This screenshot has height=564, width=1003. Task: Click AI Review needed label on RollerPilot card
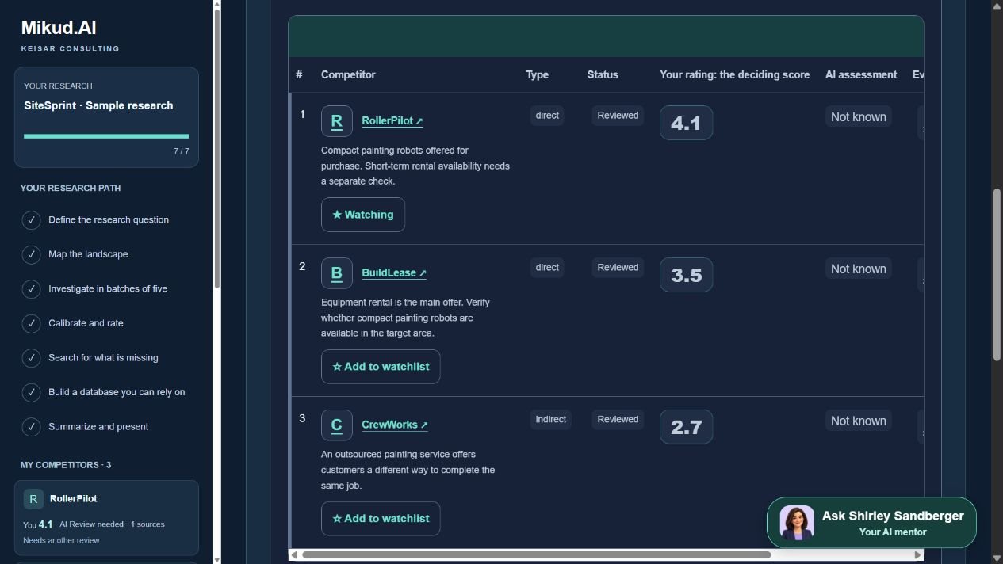pos(92,524)
